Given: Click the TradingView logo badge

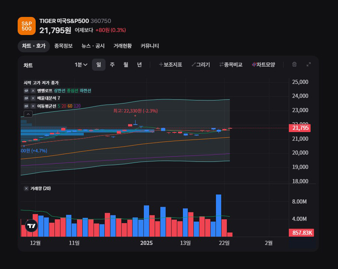Looking at the screenshot, I should pos(31,226).
